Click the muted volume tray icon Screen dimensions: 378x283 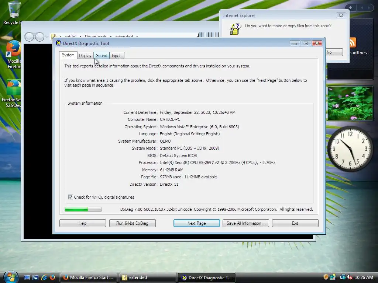pyautogui.click(x=350, y=277)
